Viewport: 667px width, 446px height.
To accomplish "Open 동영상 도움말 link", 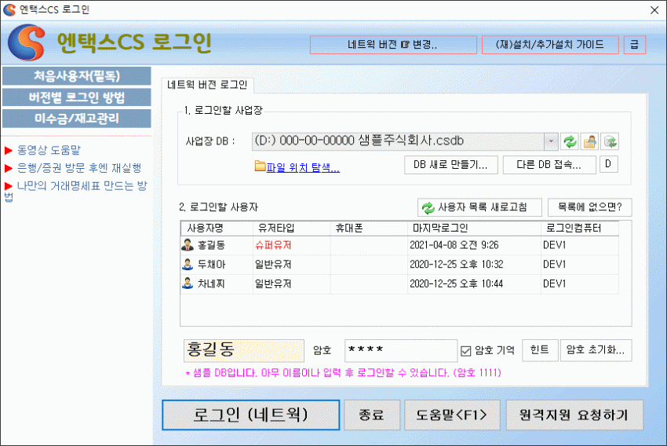I will coord(49,150).
